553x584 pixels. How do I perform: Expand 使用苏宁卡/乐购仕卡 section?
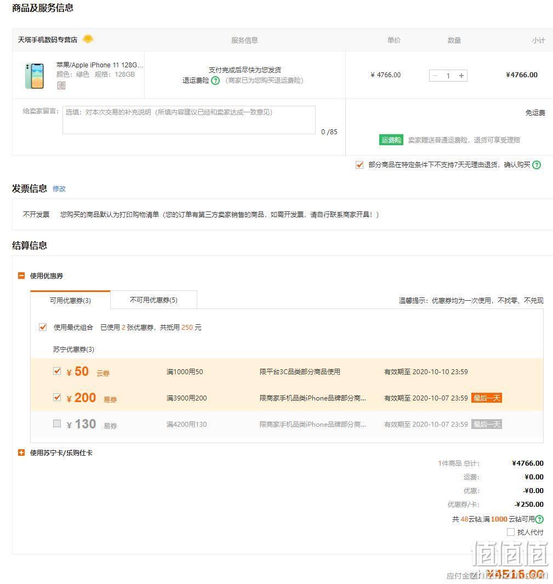[x=21, y=453]
